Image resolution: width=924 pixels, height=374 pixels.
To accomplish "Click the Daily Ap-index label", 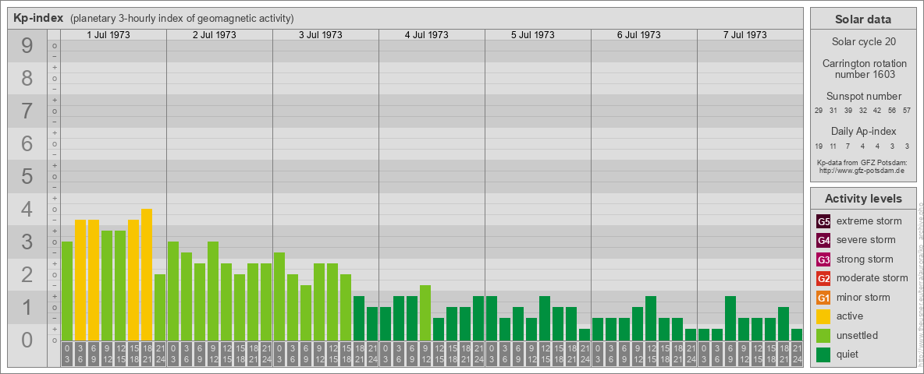I will point(862,131).
